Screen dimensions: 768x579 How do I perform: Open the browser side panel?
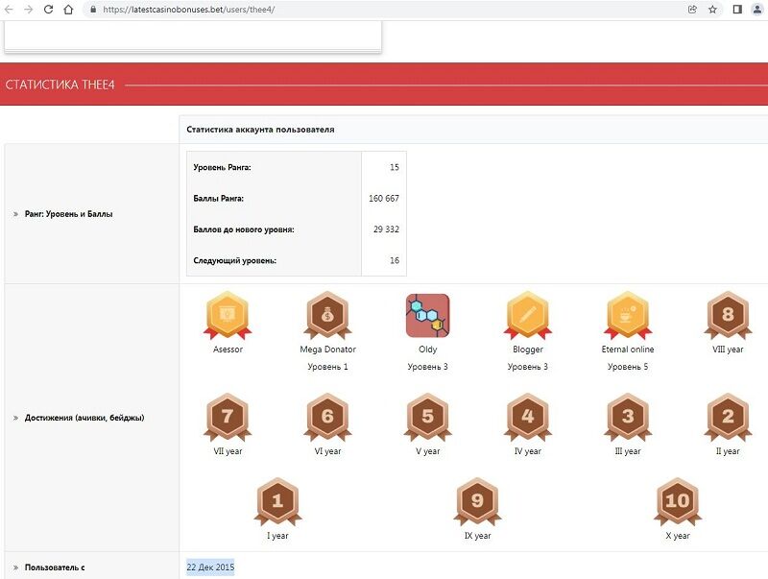coord(737,9)
